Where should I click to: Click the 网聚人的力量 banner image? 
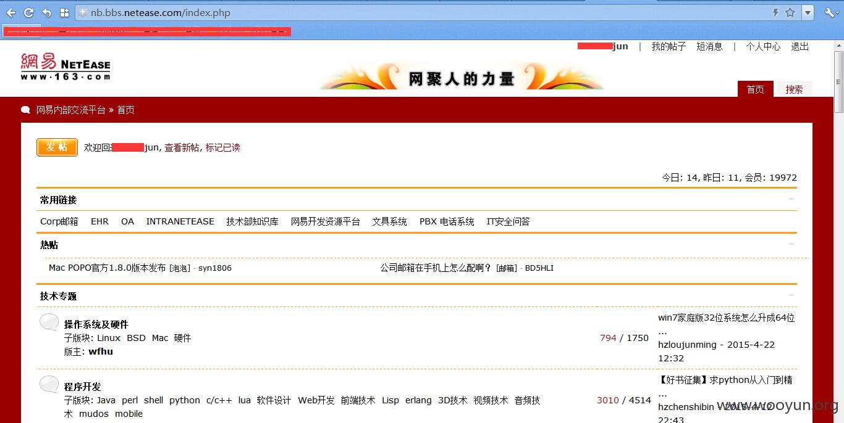pos(462,77)
